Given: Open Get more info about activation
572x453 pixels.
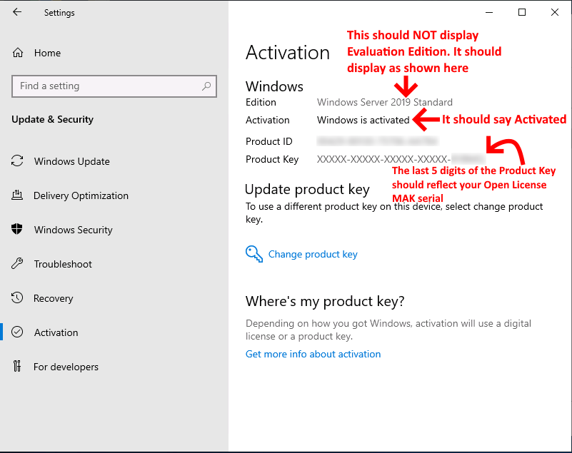Looking at the screenshot, I should click(x=313, y=354).
